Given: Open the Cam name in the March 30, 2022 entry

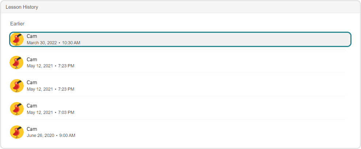Looking at the screenshot, I should click(32, 36).
